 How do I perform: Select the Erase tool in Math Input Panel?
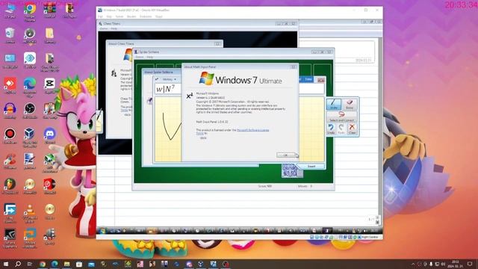350,105
